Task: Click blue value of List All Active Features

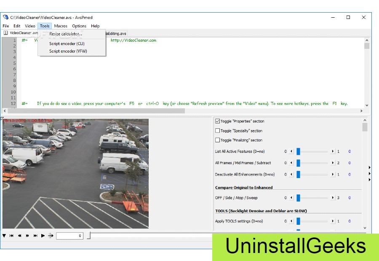Action: [350, 152]
